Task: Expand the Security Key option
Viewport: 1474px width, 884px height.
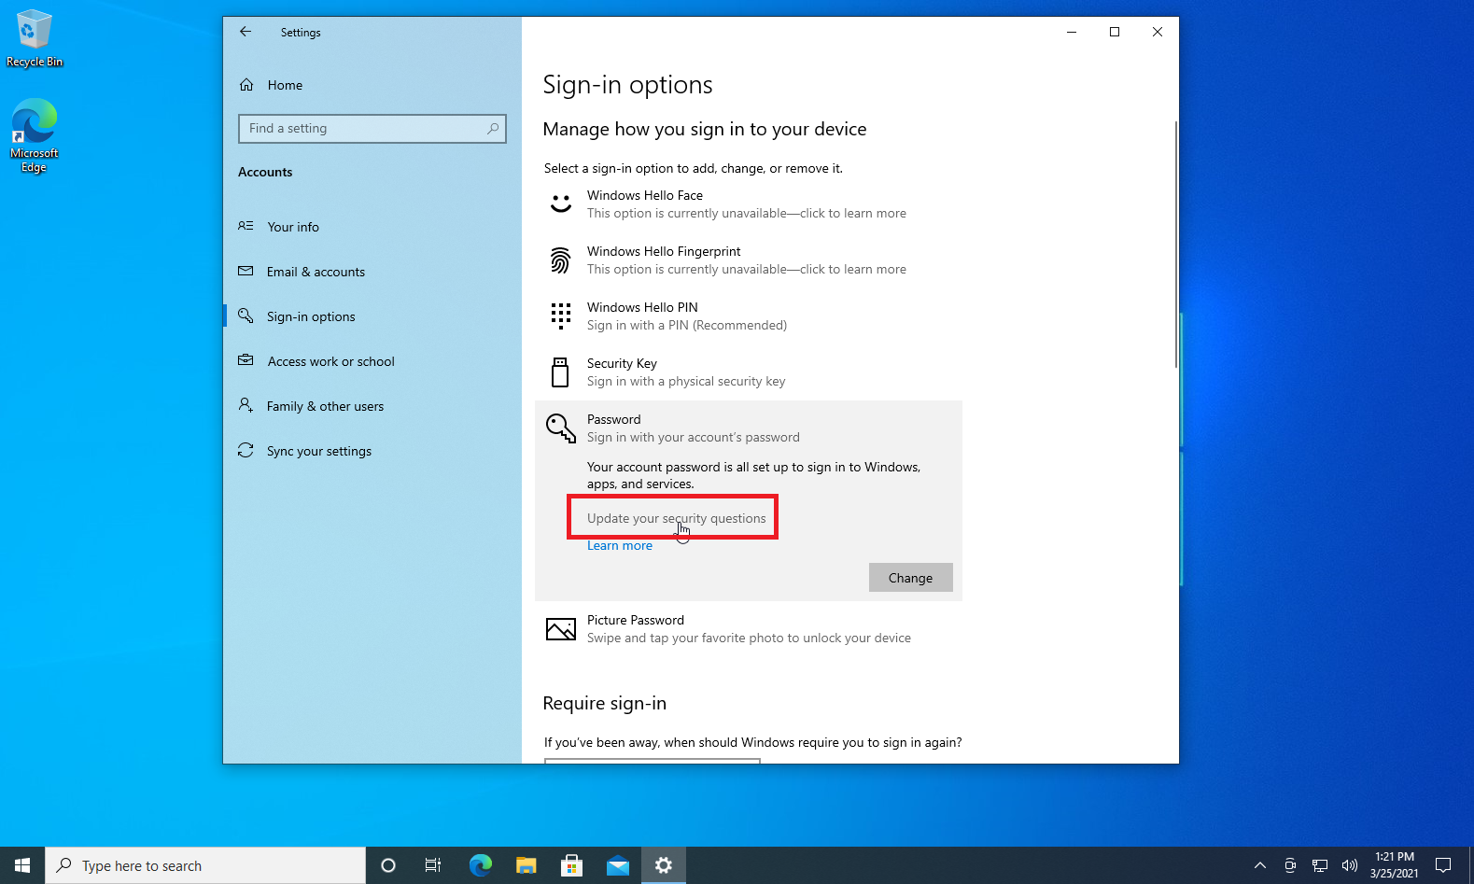Action: pyautogui.click(x=749, y=372)
